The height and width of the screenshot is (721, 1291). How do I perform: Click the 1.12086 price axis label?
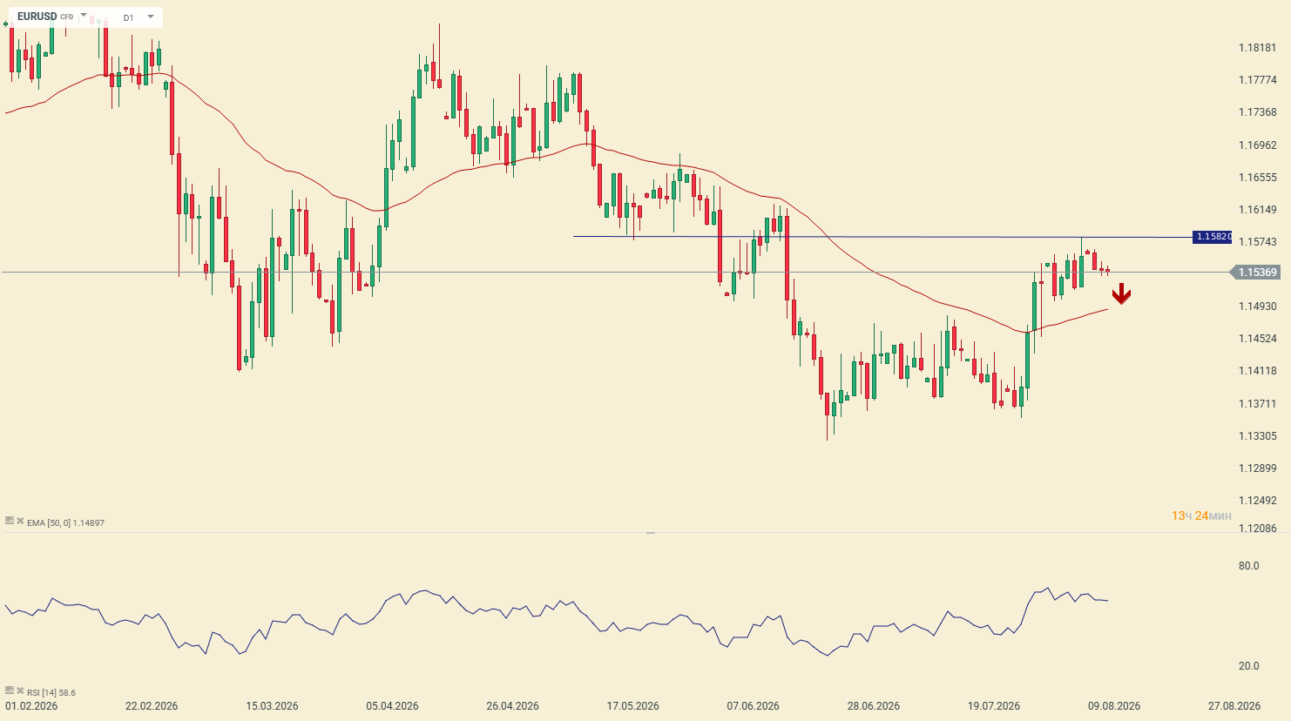[1257, 529]
